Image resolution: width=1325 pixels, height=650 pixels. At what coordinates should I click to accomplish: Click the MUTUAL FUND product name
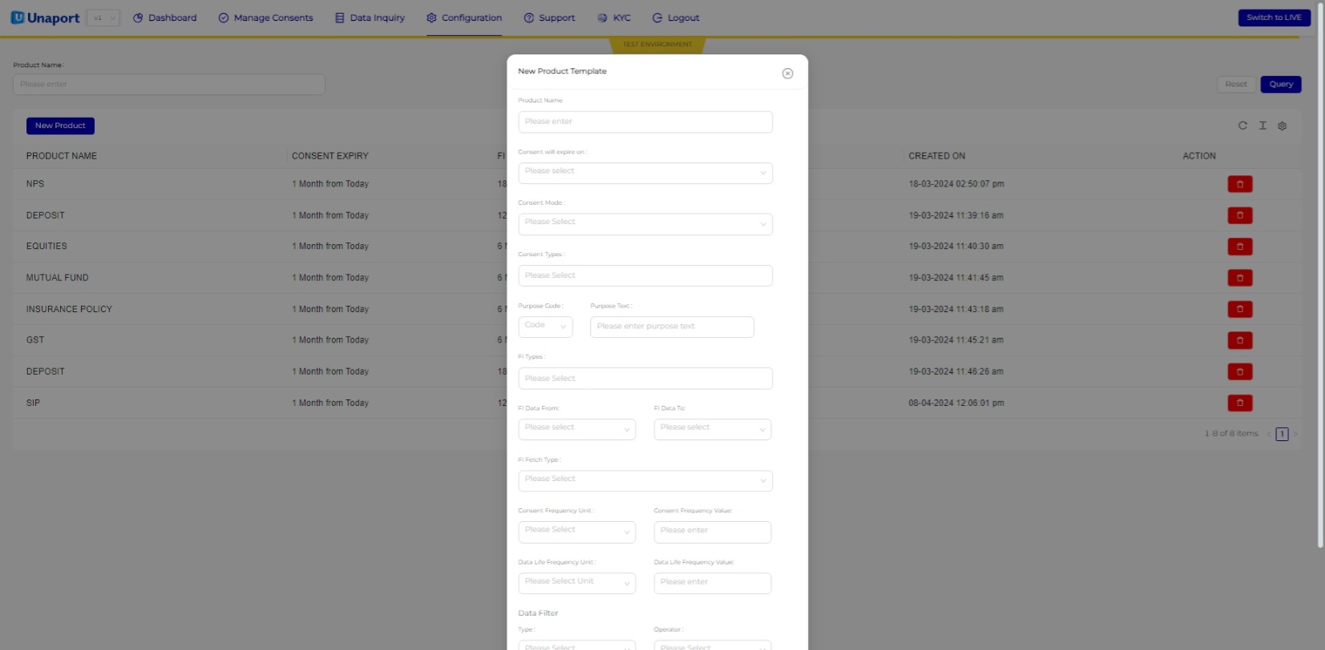point(58,278)
